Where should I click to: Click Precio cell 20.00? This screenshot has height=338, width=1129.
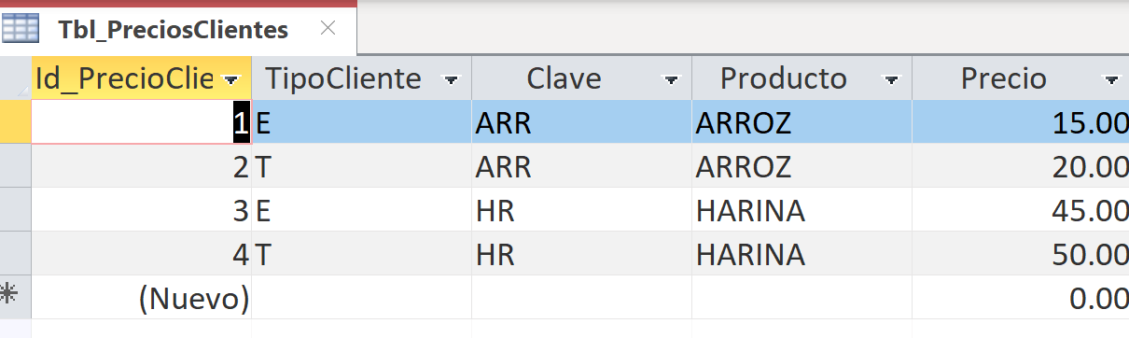[1021, 166]
